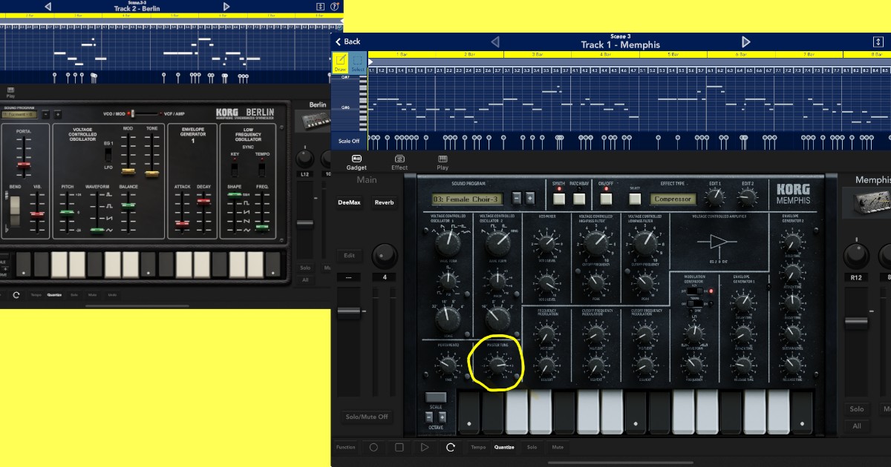Click the Memphis SCALE button

pos(436,397)
